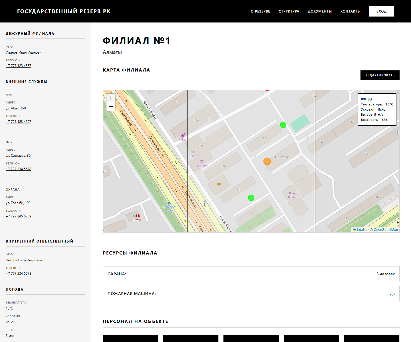Click the Ciga.kz point on map

pos(194,152)
